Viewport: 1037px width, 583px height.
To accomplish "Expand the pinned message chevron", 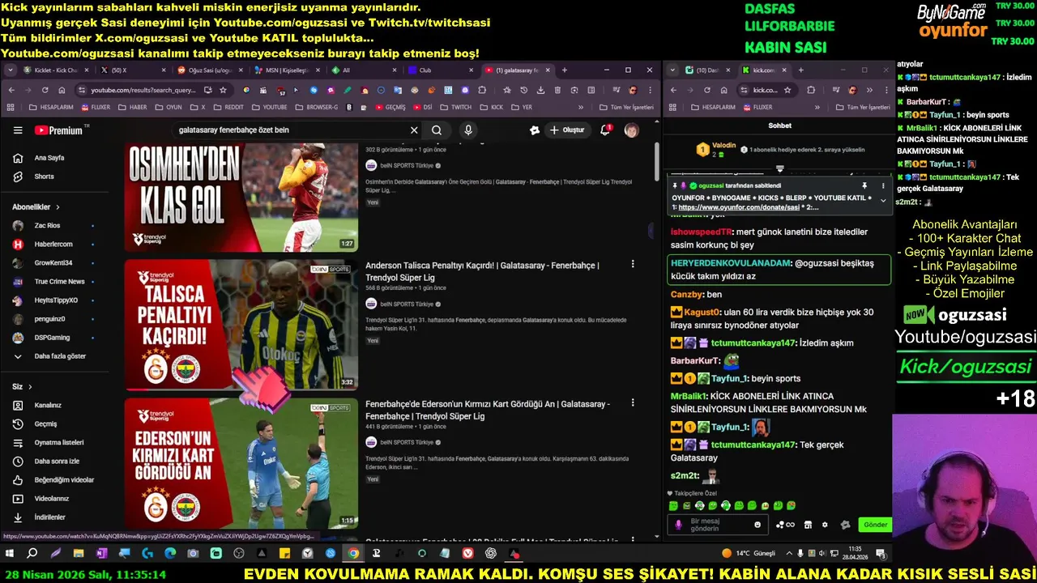I will (883, 200).
